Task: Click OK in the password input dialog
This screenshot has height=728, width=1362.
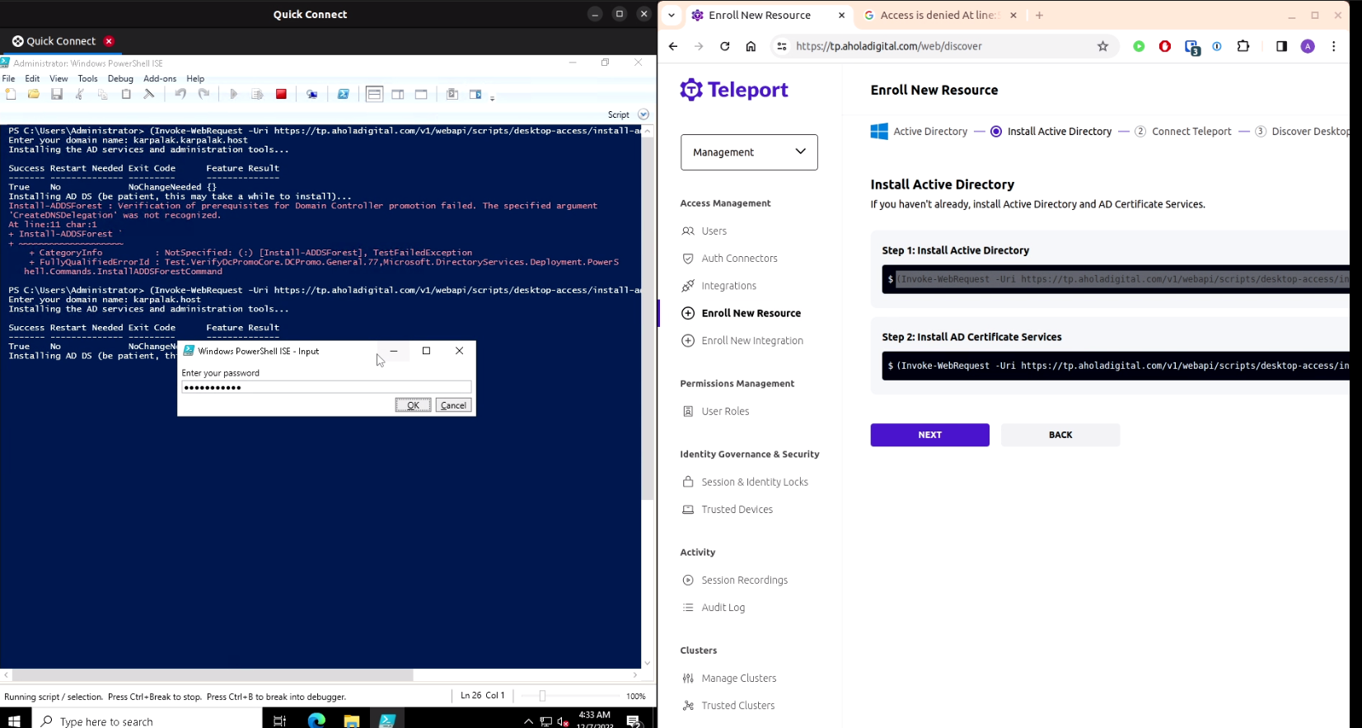Action: coord(413,405)
